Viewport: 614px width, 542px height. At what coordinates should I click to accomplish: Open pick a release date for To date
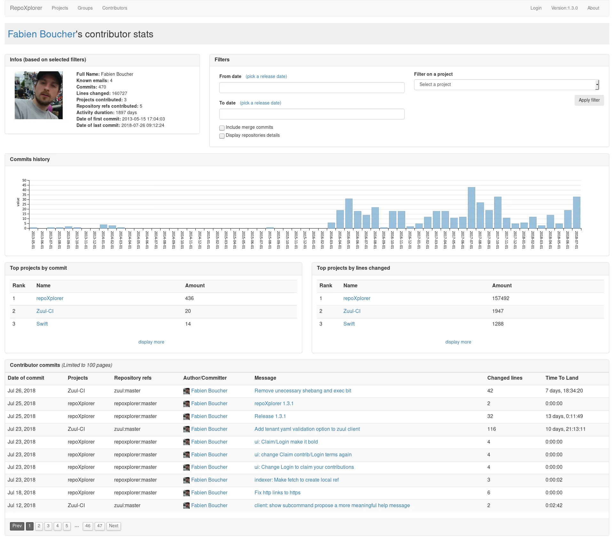(x=260, y=103)
